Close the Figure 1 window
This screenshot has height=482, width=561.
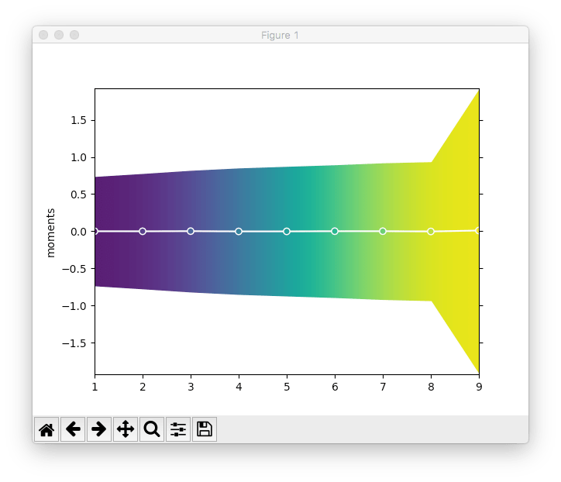[43, 35]
